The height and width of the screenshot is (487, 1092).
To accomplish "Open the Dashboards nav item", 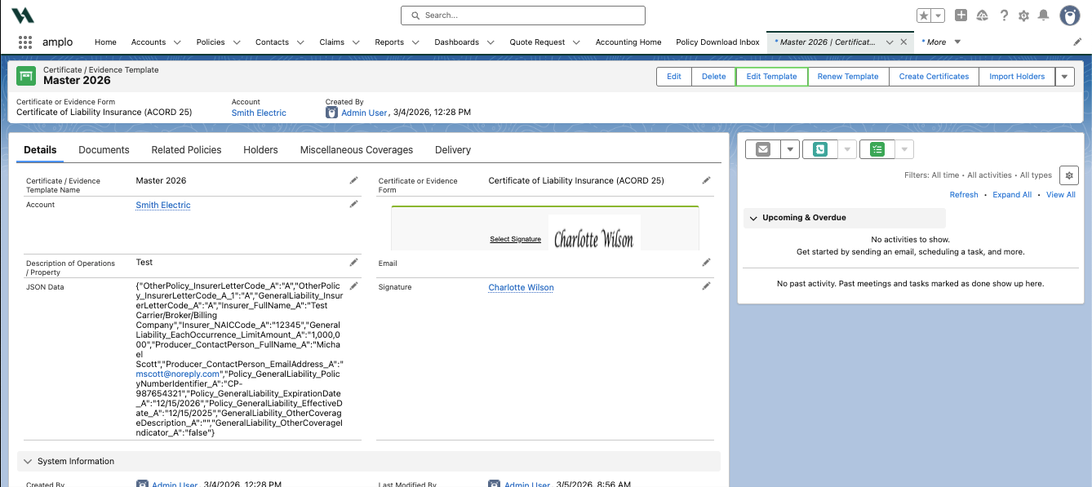I will [456, 42].
